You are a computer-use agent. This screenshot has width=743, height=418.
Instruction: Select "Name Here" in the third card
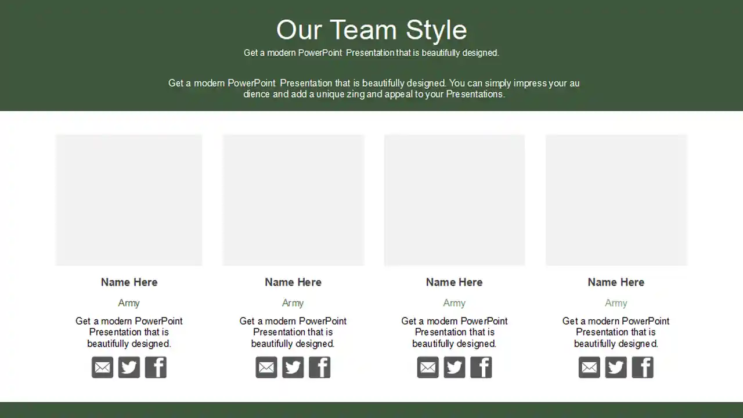[455, 282]
